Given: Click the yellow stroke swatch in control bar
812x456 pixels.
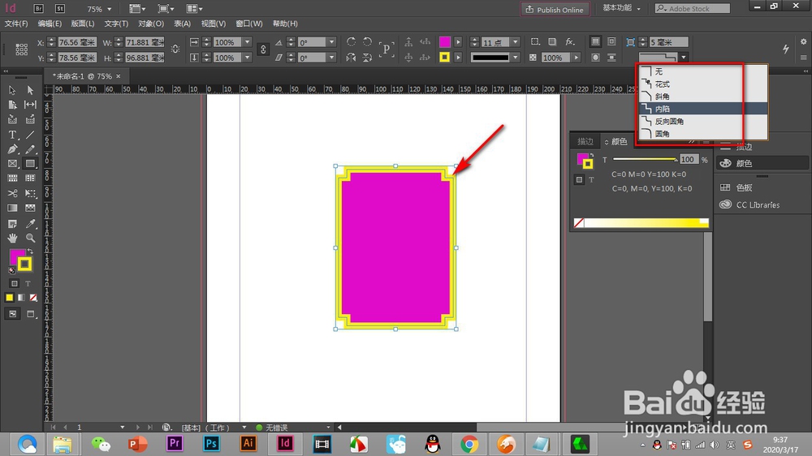Looking at the screenshot, I should tap(444, 58).
